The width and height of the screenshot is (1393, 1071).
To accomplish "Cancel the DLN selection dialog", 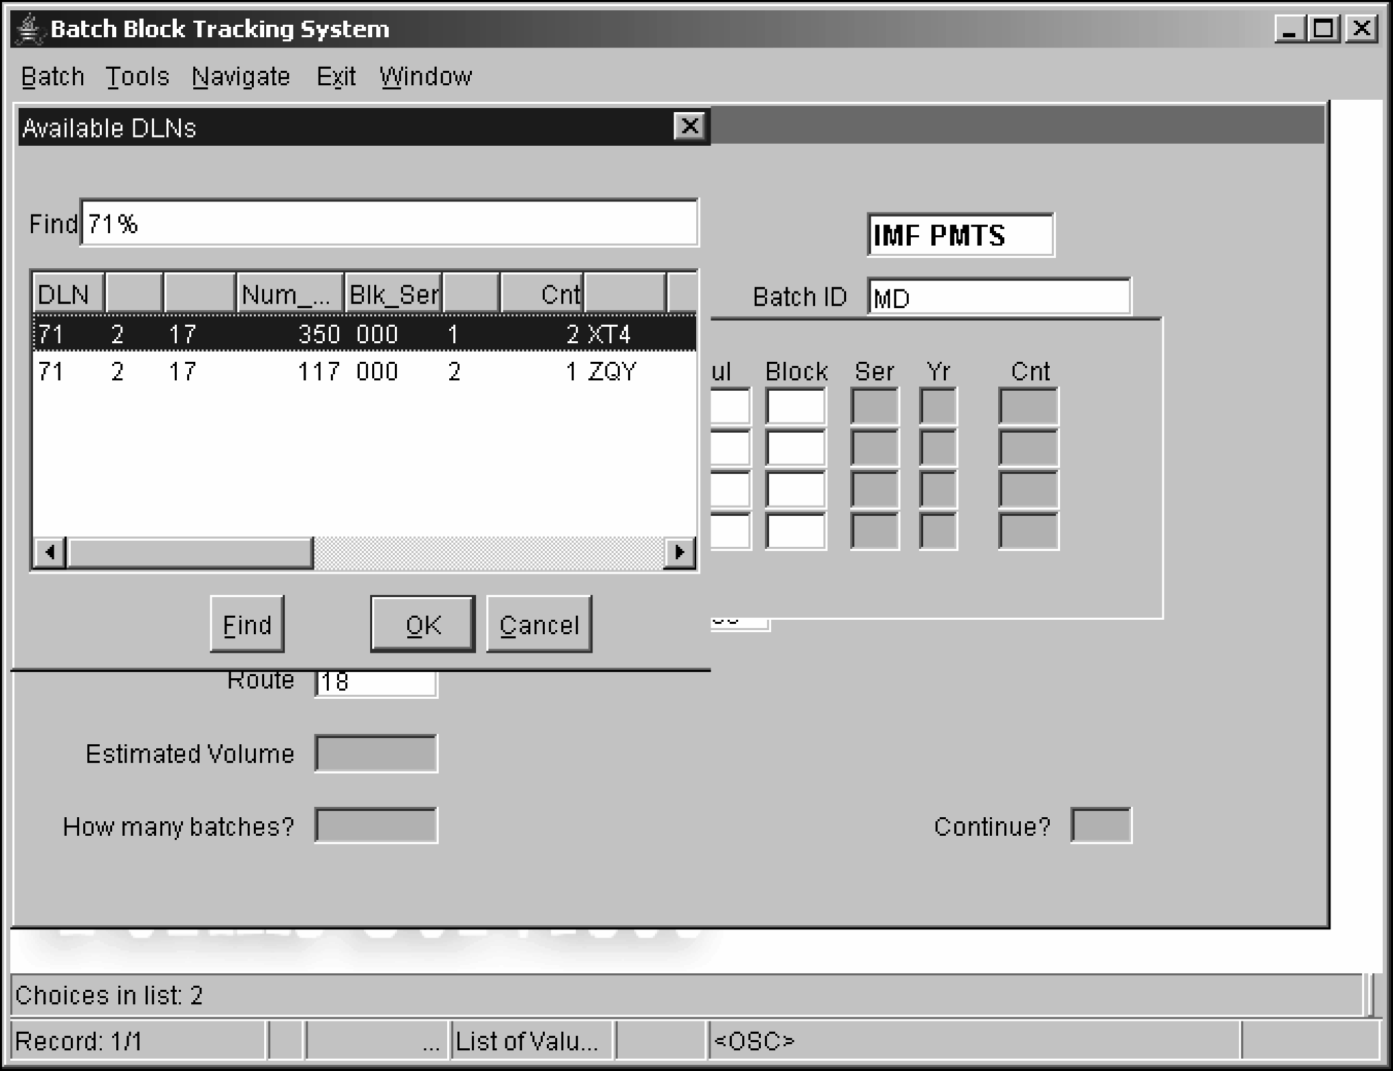I will click(539, 624).
